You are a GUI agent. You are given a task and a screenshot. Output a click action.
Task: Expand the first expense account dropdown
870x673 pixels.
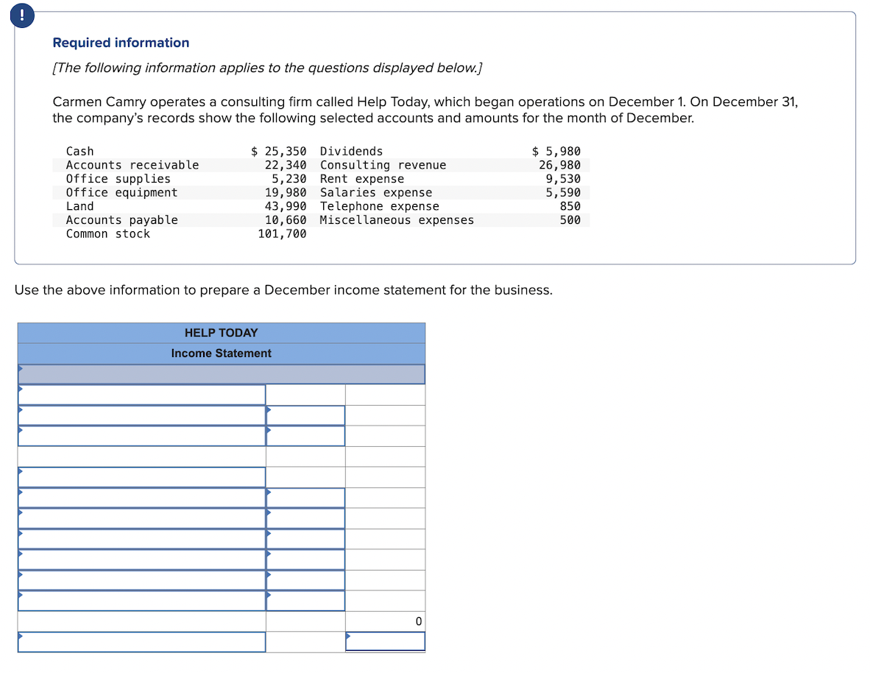140,498
